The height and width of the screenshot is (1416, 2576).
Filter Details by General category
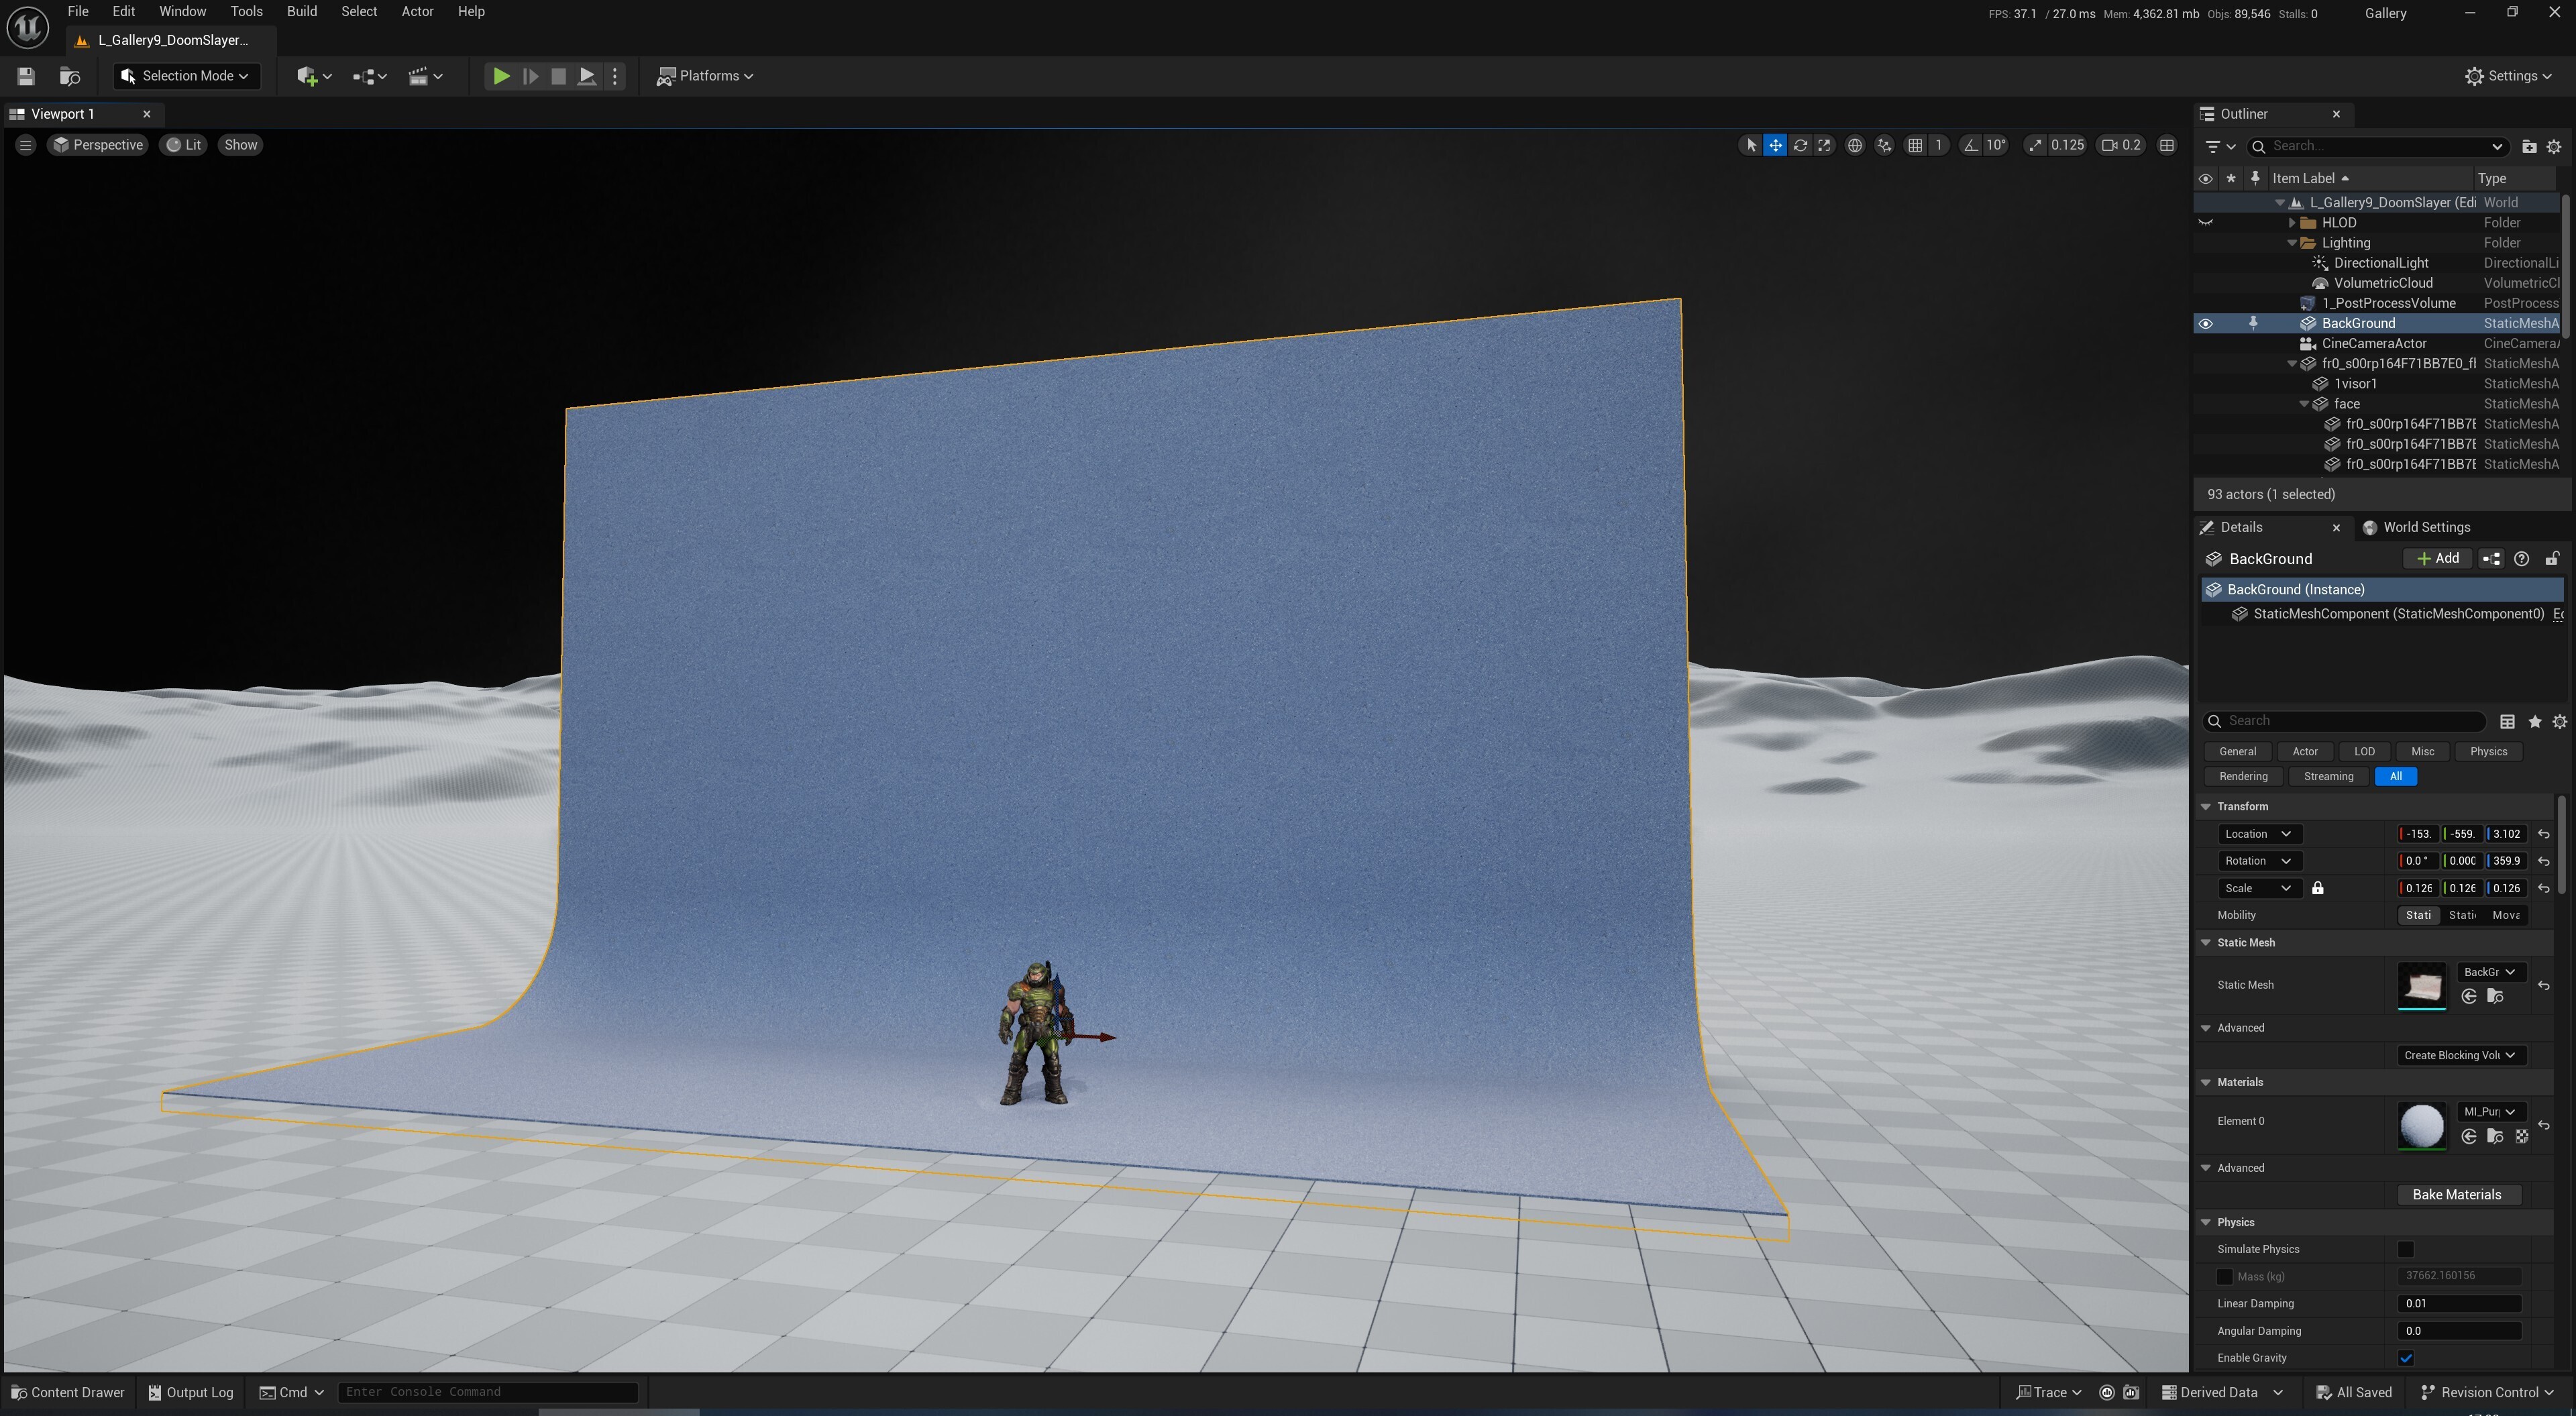[x=2237, y=751]
